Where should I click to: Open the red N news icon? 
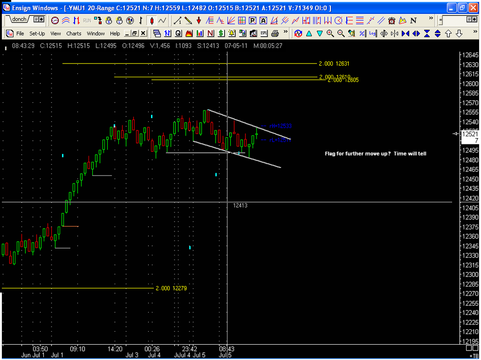pyautogui.click(x=211, y=33)
